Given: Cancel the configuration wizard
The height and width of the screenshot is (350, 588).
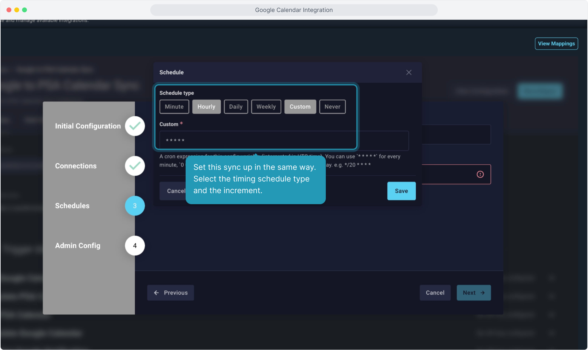Looking at the screenshot, I should click(435, 293).
